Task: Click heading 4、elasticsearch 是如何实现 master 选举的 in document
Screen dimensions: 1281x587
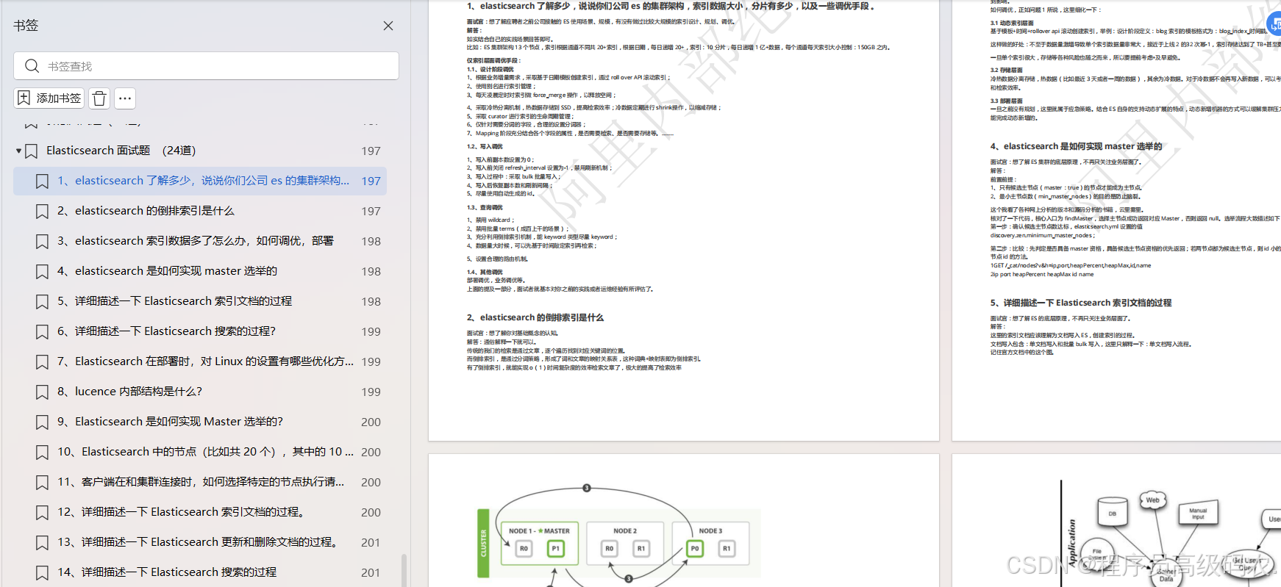Action: (1076, 146)
